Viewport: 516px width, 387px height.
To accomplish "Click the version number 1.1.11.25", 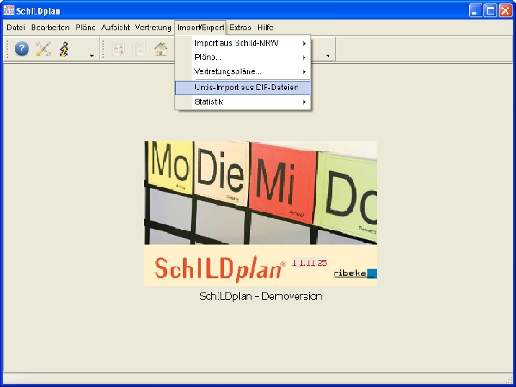I will [x=310, y=262].
